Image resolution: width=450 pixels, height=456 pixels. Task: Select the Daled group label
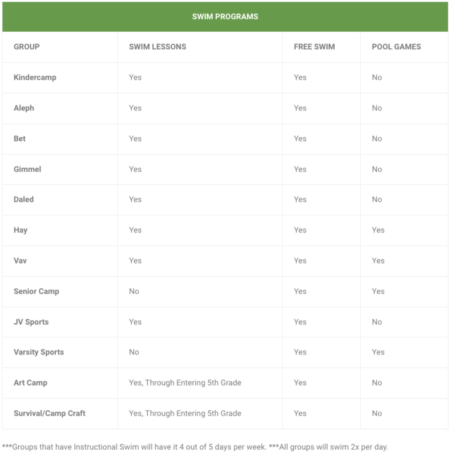(24, 200)
